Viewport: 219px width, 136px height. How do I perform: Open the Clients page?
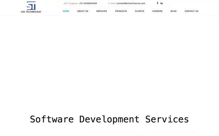point(140,11)
